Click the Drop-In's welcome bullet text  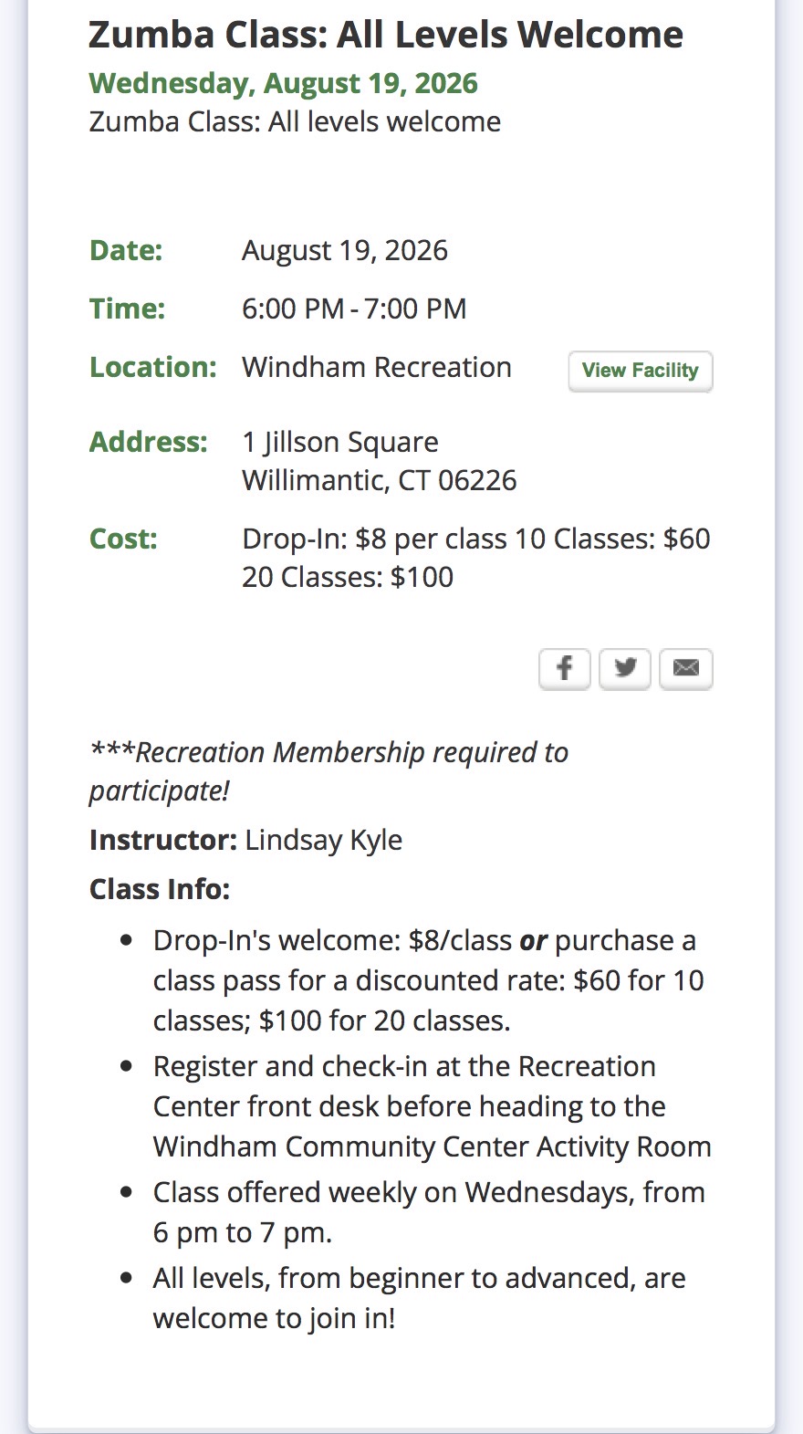tap(429, 980)
